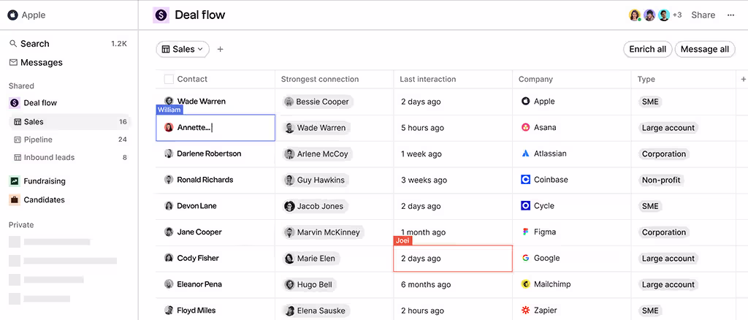Screen dimensions: 748x320
Task: Click the Figma company logo
Action: pos(525,232)
